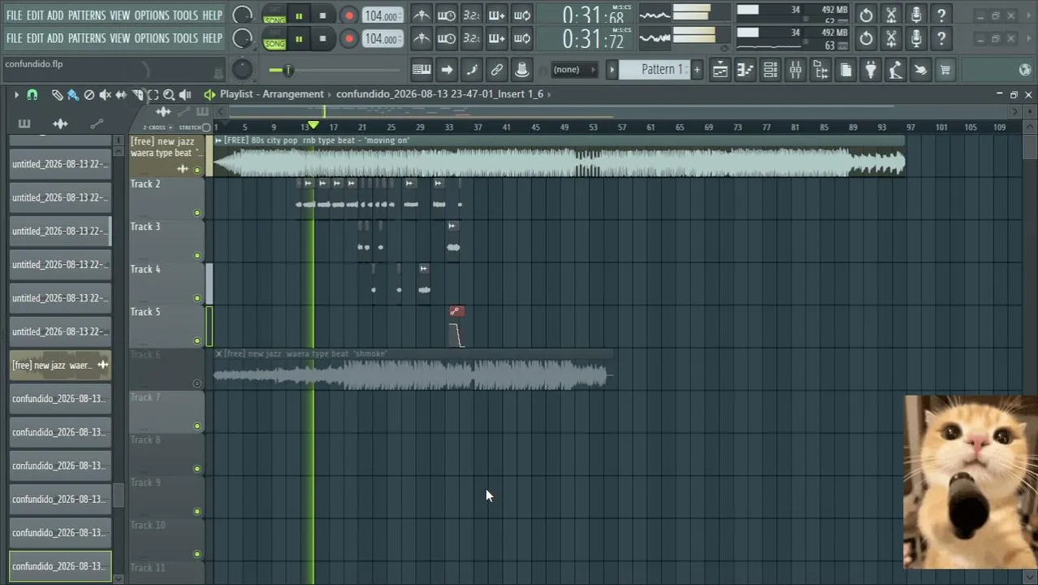Open the Pattern 1 selector

click(x=654, y=70)
